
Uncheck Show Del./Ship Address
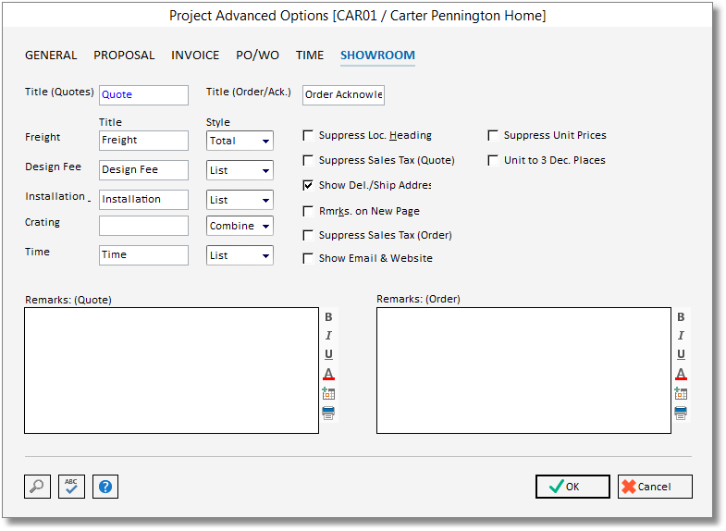point(308,186)
